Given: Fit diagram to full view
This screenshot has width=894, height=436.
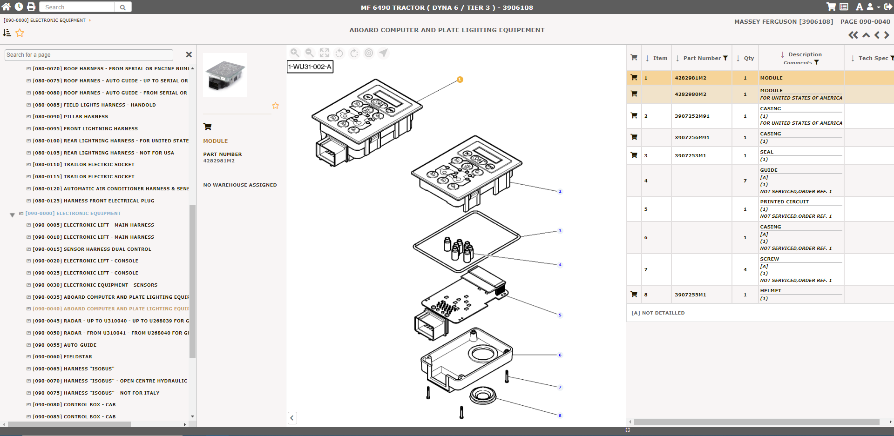Looking at the screenshot, I should click(325, 53).
